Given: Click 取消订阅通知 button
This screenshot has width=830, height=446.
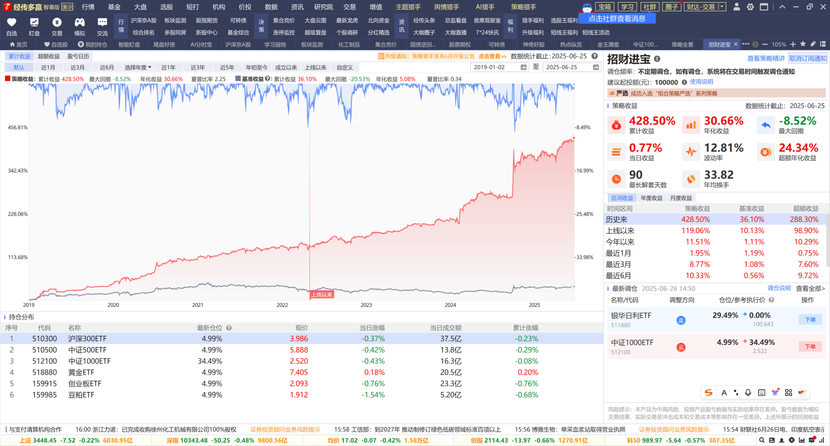Looking at the screenshot, I should 808,58.
